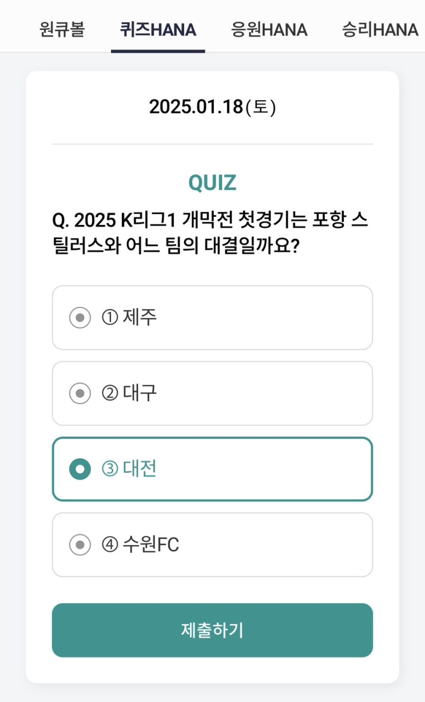Viewport: 425px width, 702px height.
Task: Go to the 승리HANA tab
Action: [x=380, y=29]
